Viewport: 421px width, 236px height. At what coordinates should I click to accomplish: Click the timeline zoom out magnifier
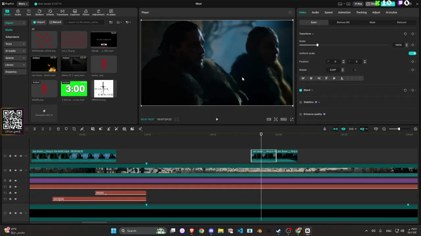click(x=384, y=129)
